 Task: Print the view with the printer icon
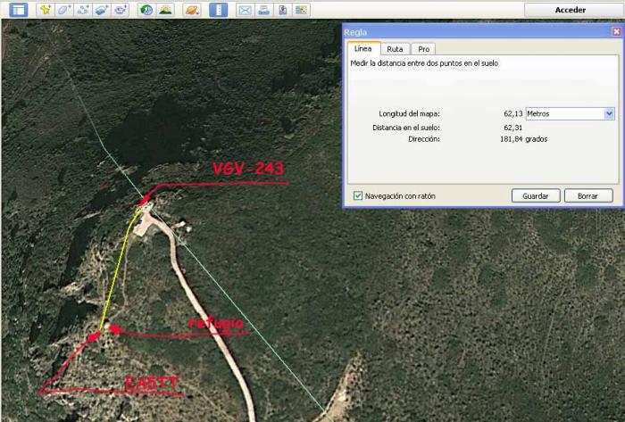[x=263, y=10]
